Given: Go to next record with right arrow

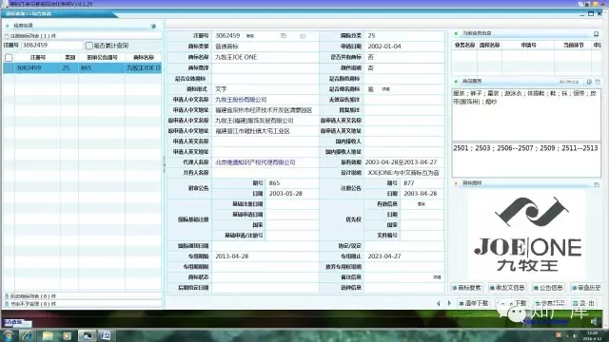Looking at the screenshot, I should (449, 303).
